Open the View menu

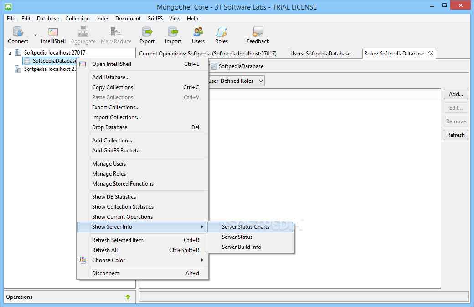pos(175,18)
